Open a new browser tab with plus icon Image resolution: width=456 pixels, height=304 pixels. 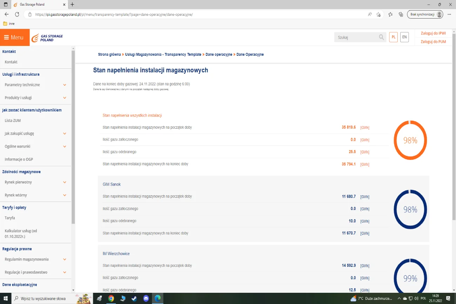pos(72,5)
